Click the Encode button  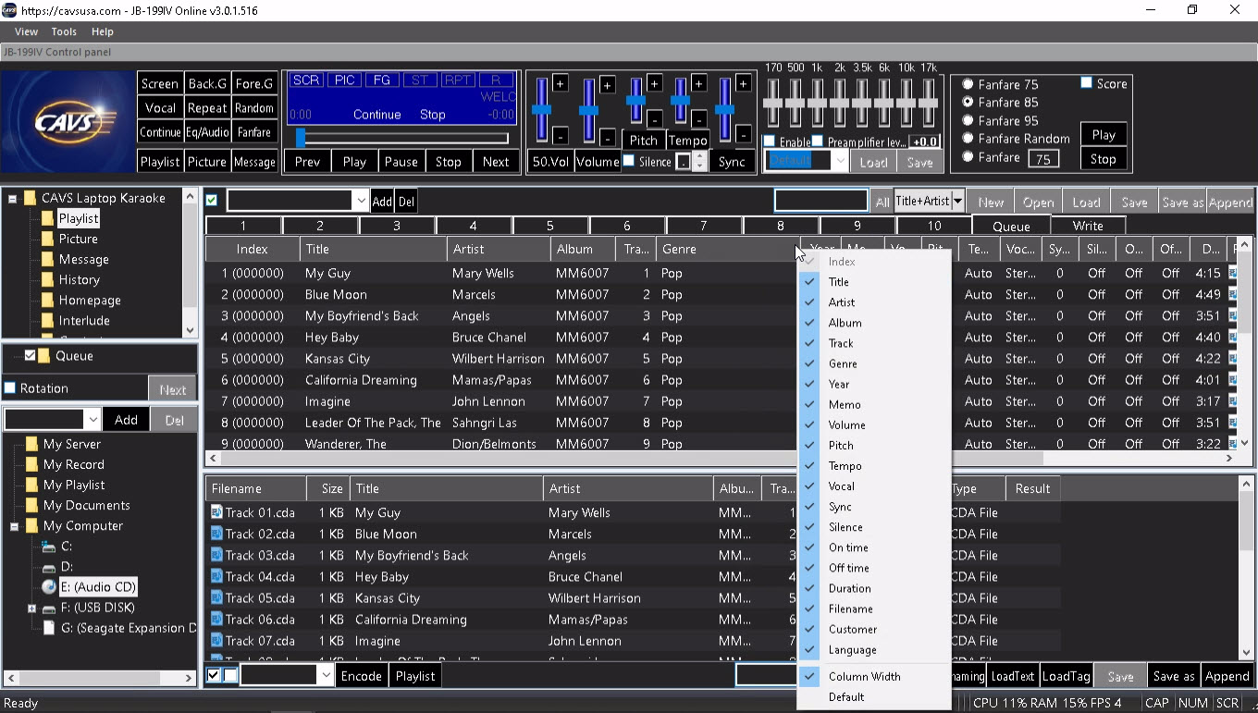(x=362, y=676)
